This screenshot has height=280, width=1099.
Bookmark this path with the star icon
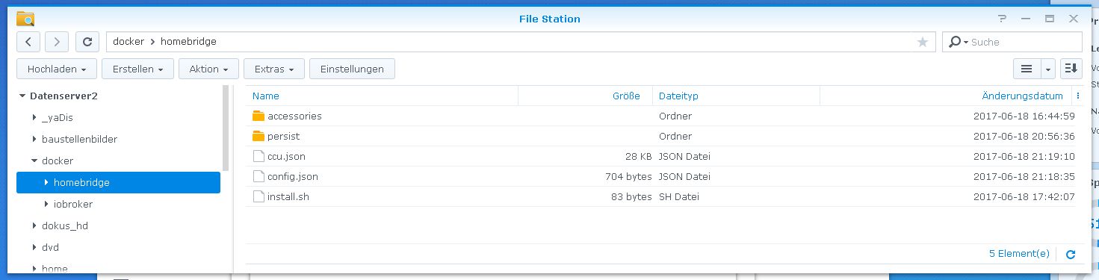click(923, 42)
